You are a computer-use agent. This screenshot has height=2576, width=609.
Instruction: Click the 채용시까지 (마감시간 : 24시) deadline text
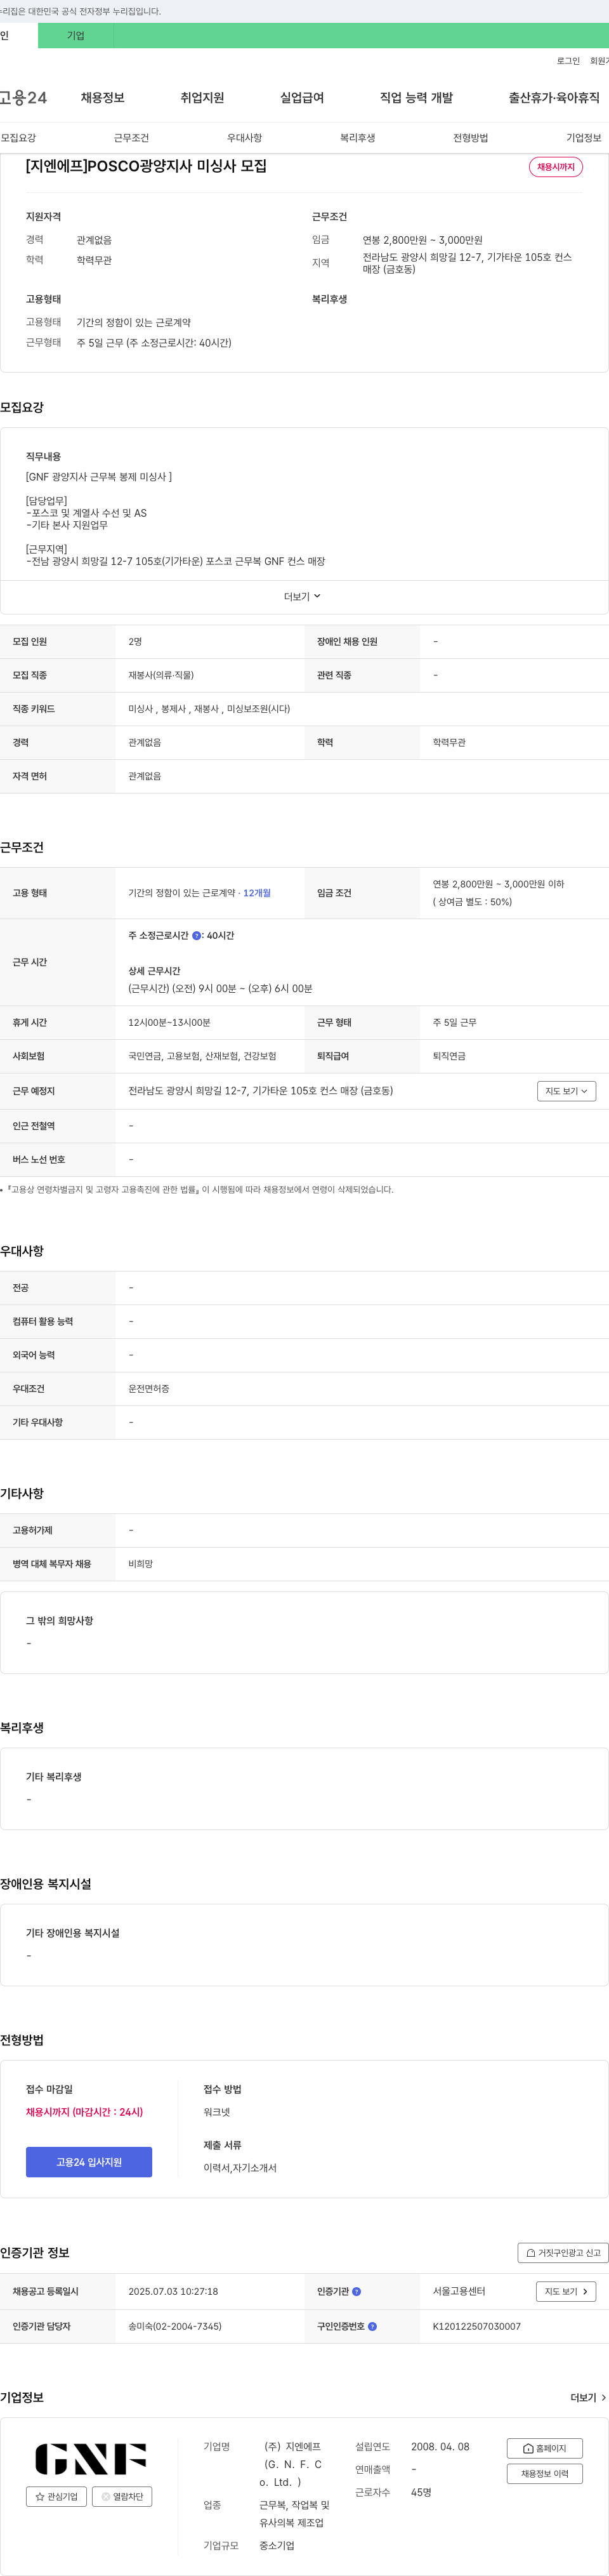click(84, 2112)
